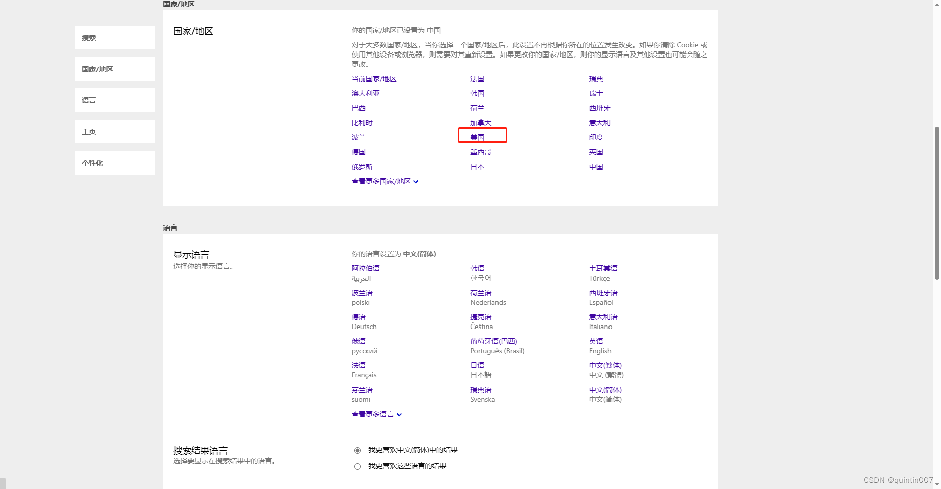Choose 中国 as country
941x489 pixels.
(x=596, y=167)
